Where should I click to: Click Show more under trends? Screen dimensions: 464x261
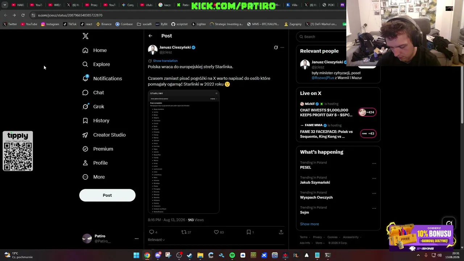click(309, 224)
